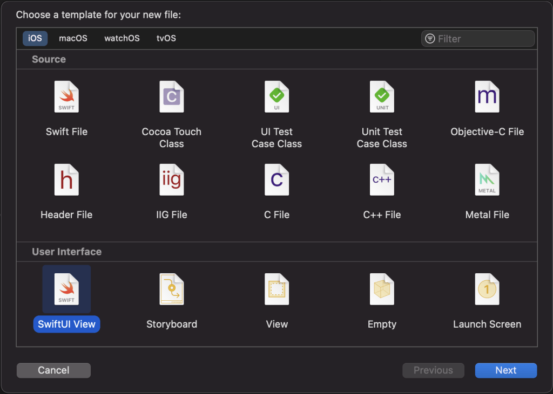Pick the Empty interface template icon
The height and width of the screenshot is (394, 553).
[x=382, y=289]
